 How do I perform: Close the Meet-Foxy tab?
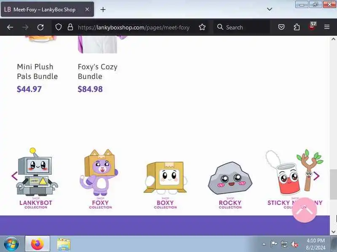point(87,9)
